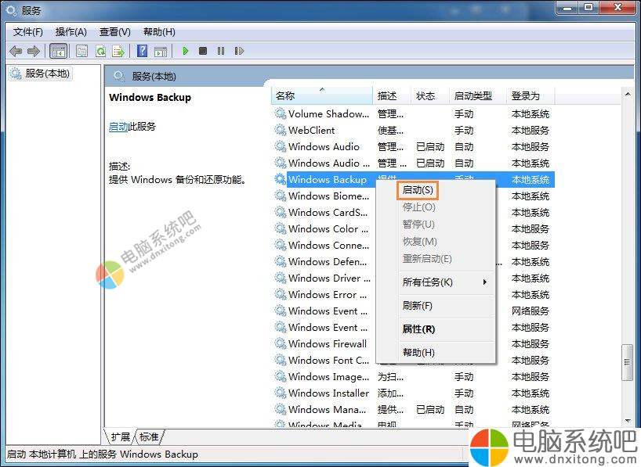Viewport: 641px width, 467px height.
Task: Switch to the 标准 tab
Action: [x=150, y=436]
